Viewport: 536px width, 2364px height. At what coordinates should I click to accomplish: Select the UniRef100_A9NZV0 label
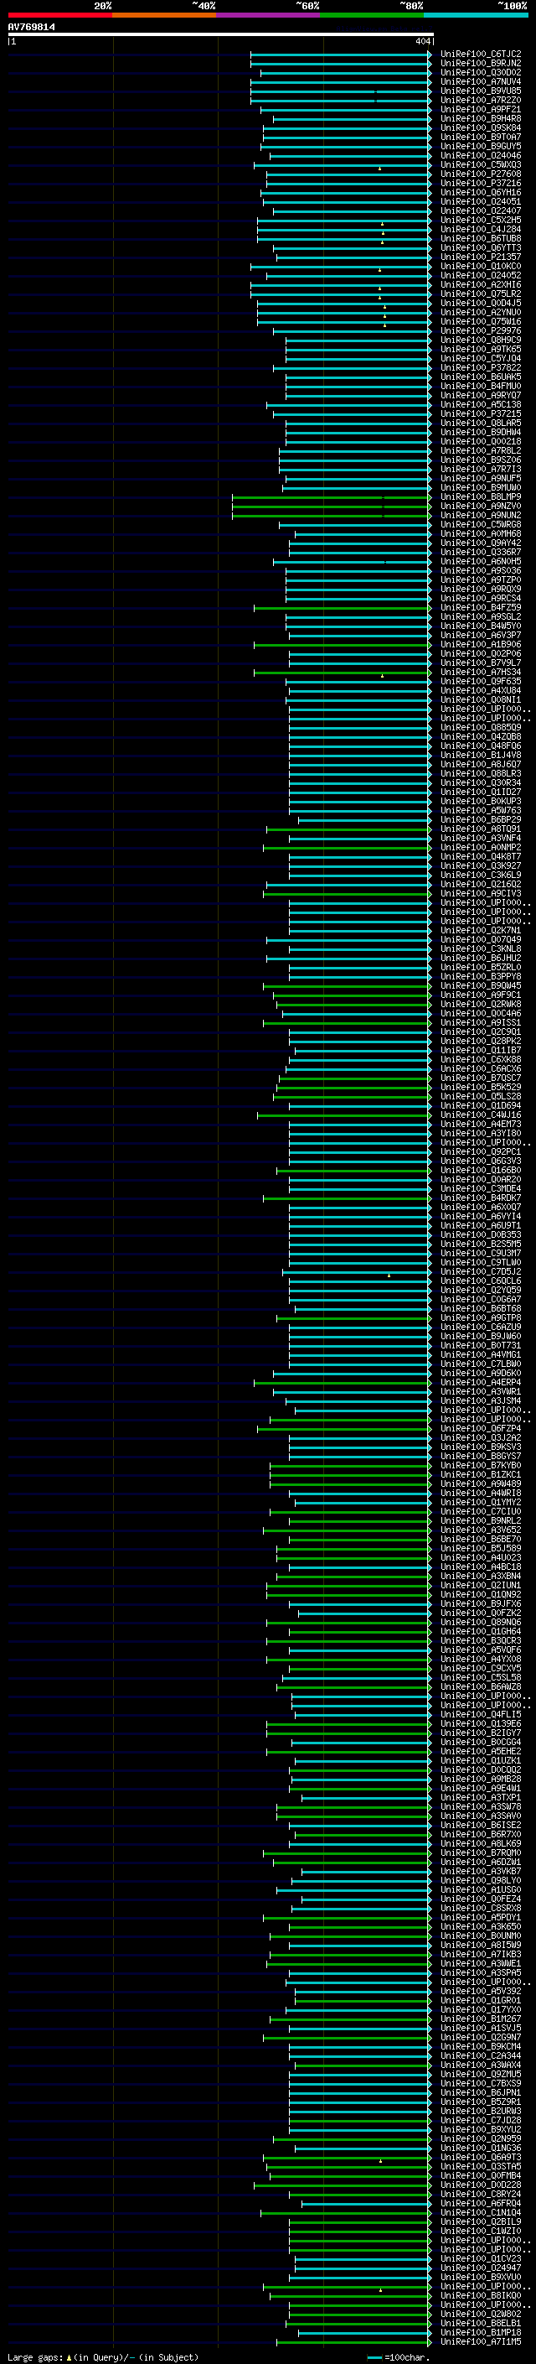point(480,506)
